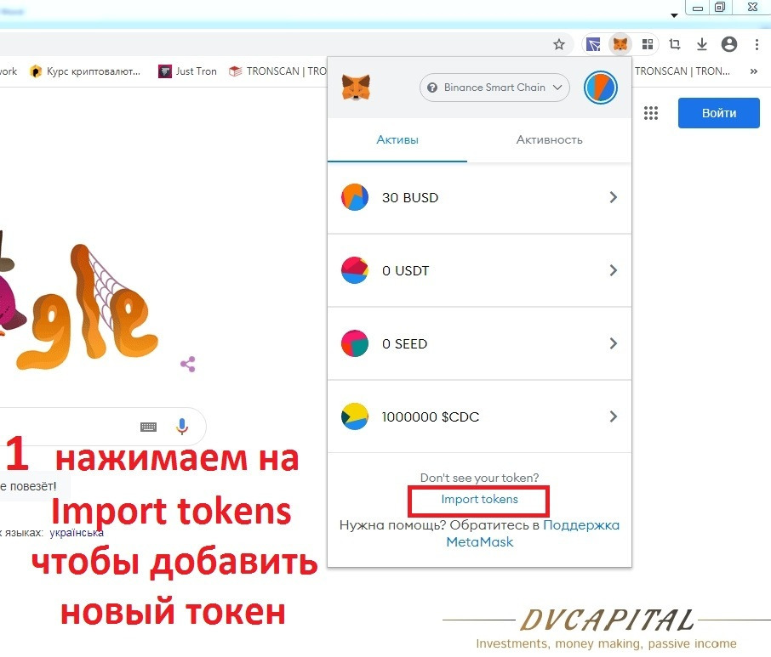Click the Don't see your token? text

(479, 478)
